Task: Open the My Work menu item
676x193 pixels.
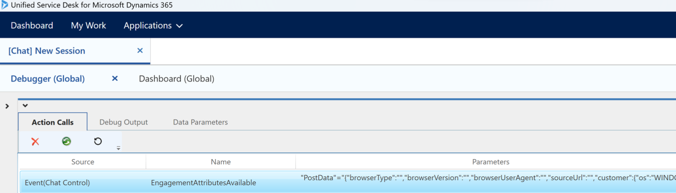Action: 89,25
